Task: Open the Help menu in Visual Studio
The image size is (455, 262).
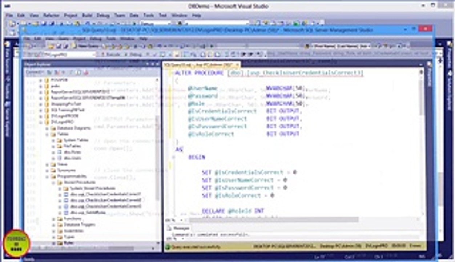Action: click(196, 16)
